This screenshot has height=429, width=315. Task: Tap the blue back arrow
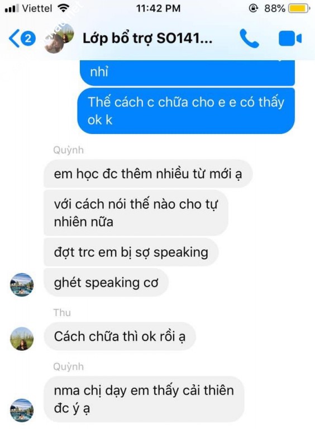pyautogui.click(x=14, y=39)
